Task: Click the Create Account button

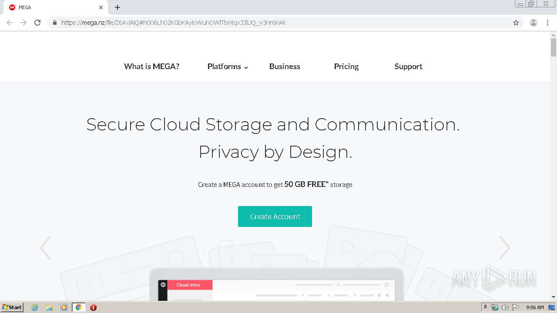Action: point(275,216)
